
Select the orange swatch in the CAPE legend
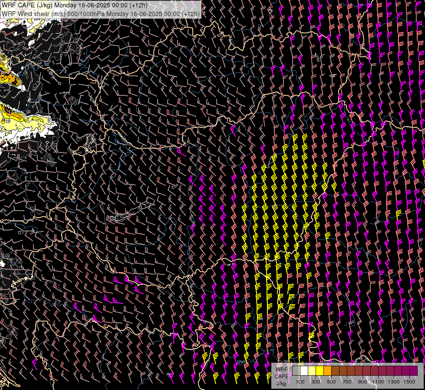tap(328, 370)
